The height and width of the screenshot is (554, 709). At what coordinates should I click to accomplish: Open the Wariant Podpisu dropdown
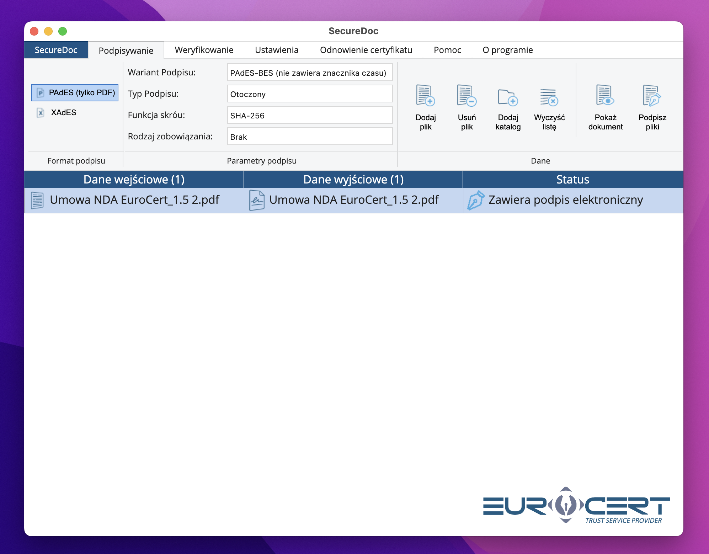click(x=309, y=73)
